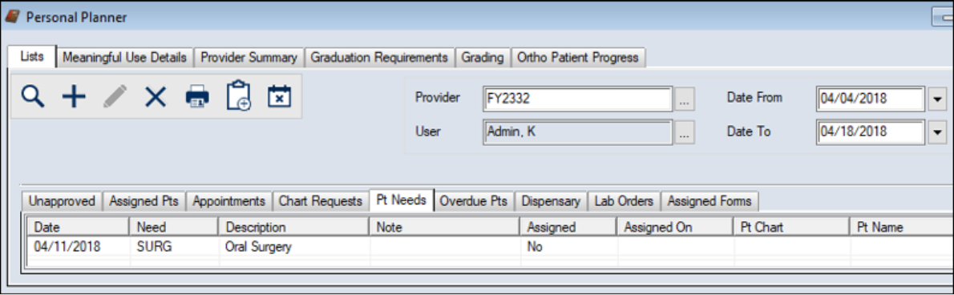954x295 pixels.
Task: Expand the Date From dropdown arrow
Action: point(938,99)
